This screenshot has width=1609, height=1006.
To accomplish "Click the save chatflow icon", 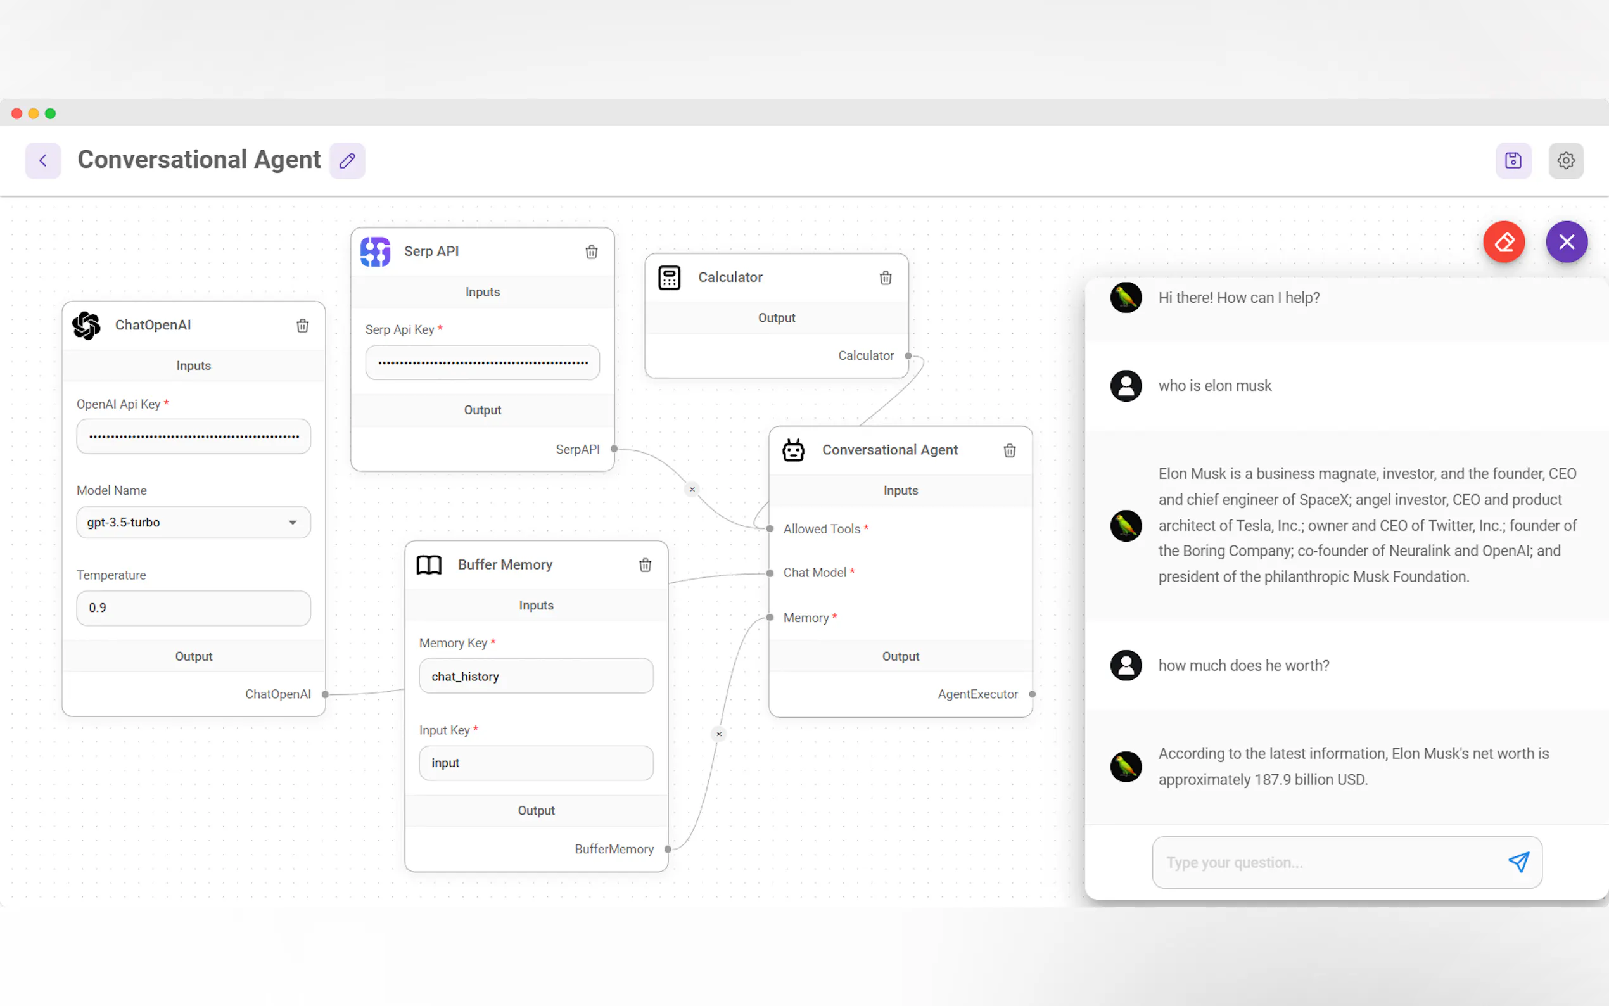I will tap(1513, 160).
